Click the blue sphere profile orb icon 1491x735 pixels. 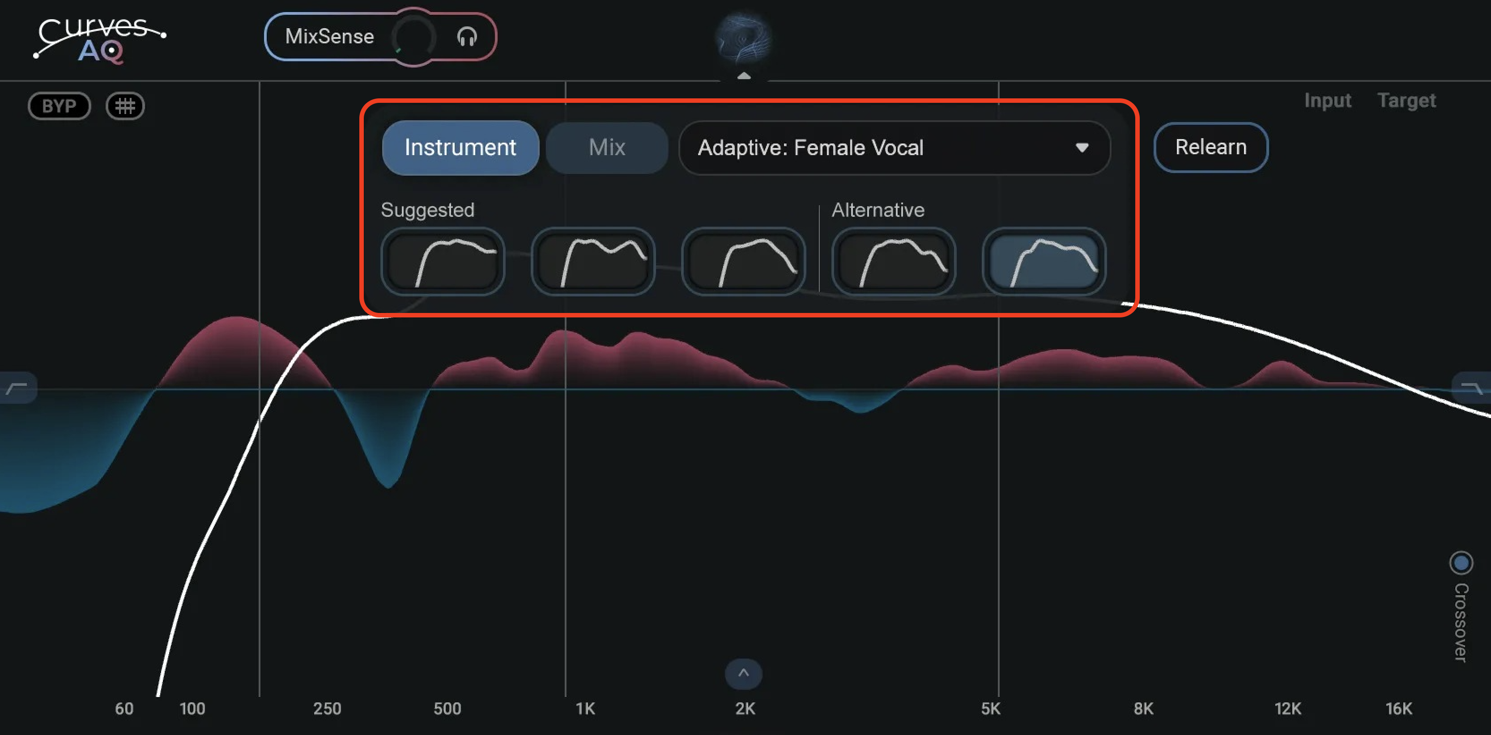(743, 38)
